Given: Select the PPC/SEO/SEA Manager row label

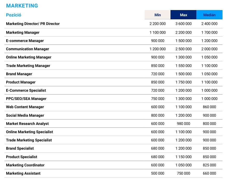Looking at the screenshot, I should tap(26, 99).
